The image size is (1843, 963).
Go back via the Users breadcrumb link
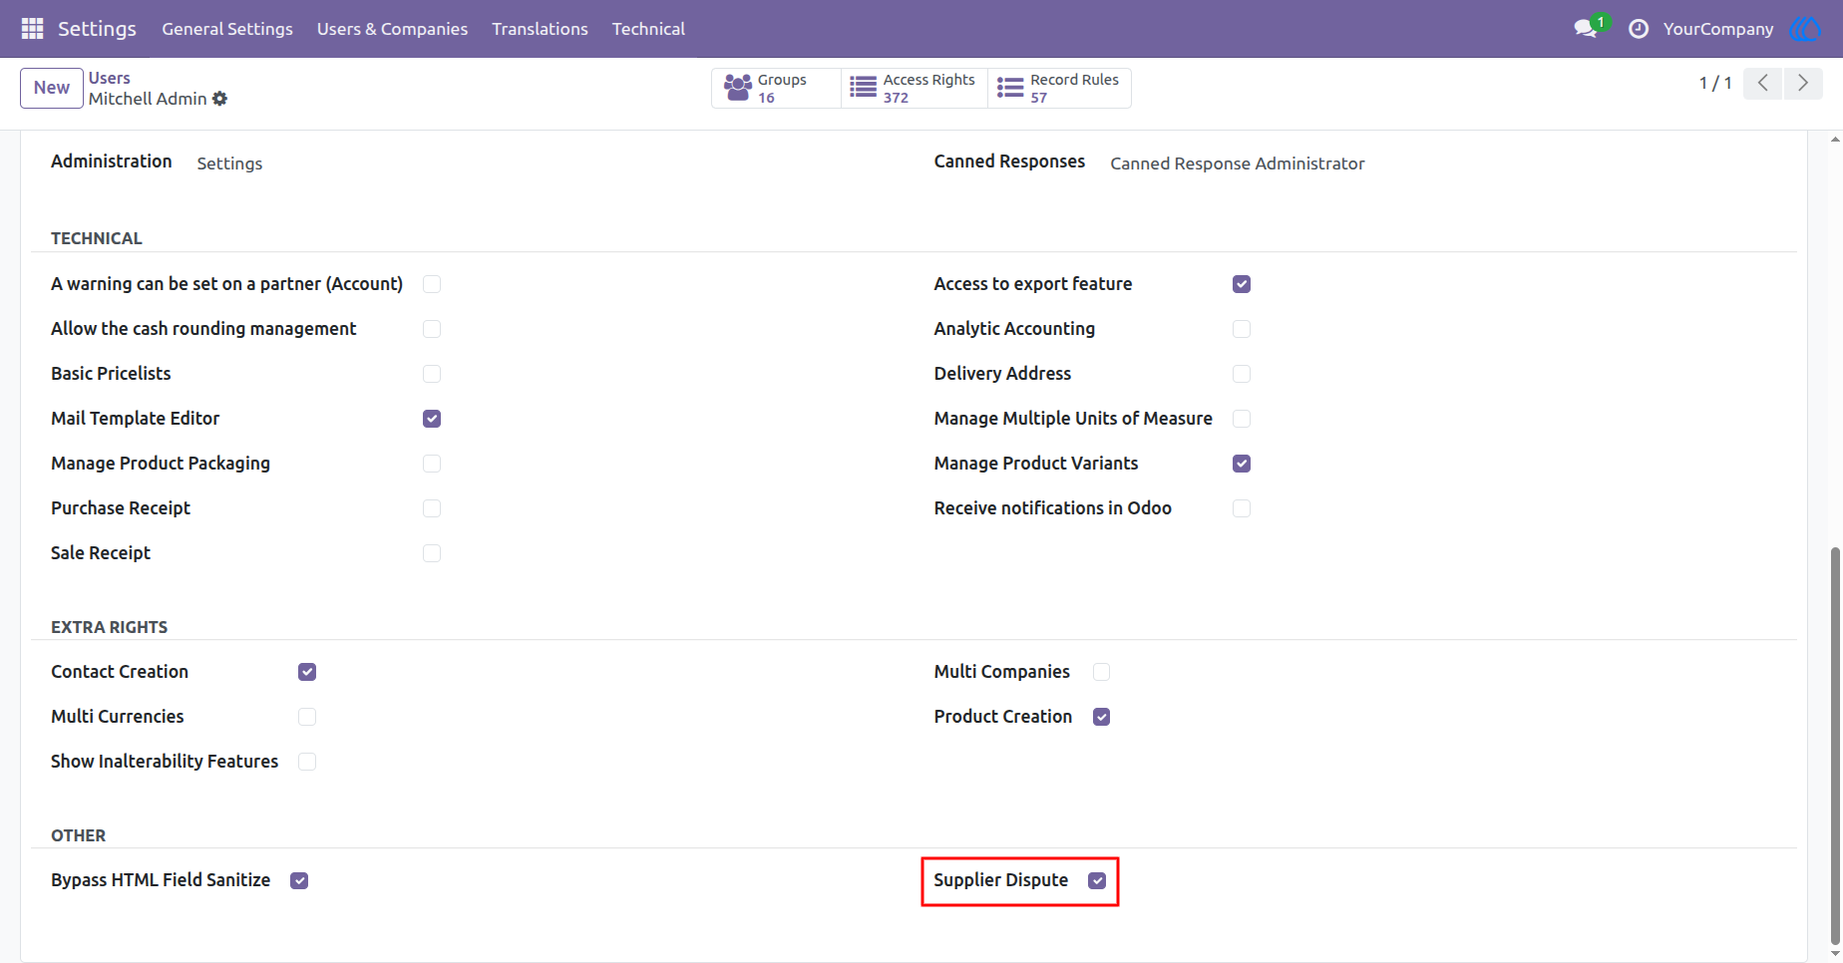pos(110,78)
